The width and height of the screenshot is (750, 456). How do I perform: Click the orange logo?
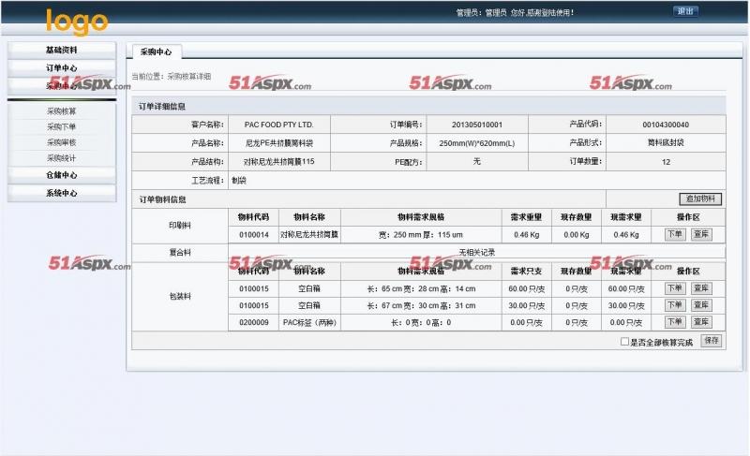coord(77,22)
